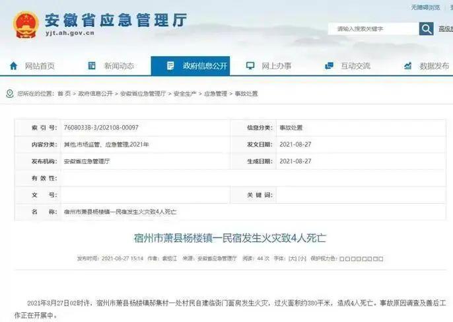Navigate to 应急管理 breadcrumb link
453x322 pixels.
[x=215, y=94]
